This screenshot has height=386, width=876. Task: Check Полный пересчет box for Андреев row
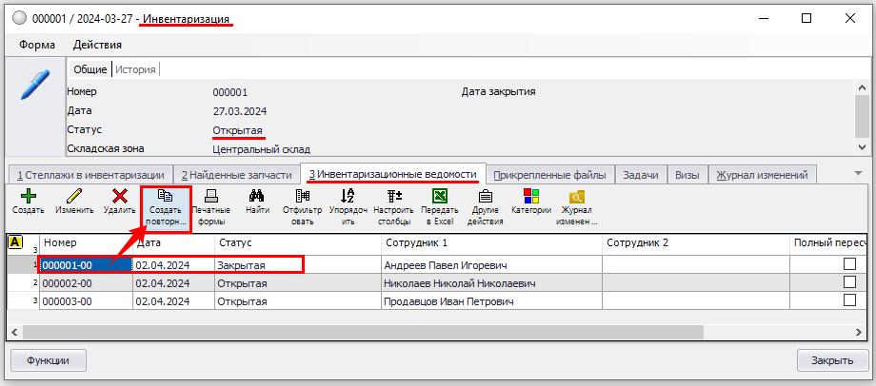click(x=849, y=264)
